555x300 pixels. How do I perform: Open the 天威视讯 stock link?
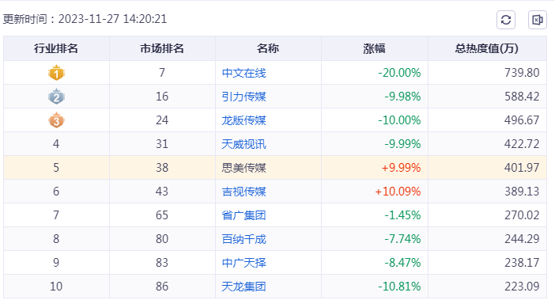pyautogui.click(x=244, y=144)
